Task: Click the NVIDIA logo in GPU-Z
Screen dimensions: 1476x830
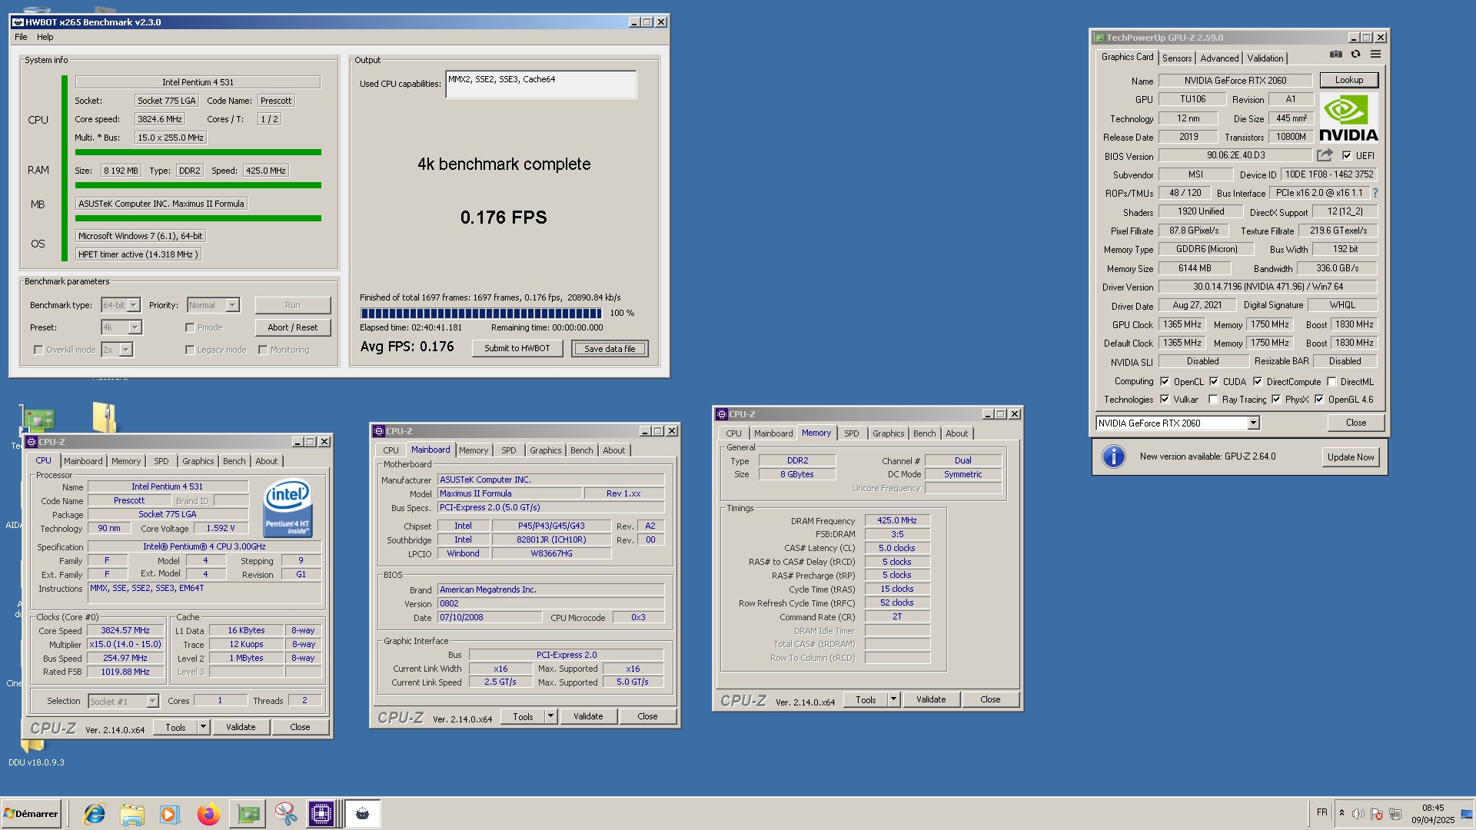Action: (x=1349, y=118)
